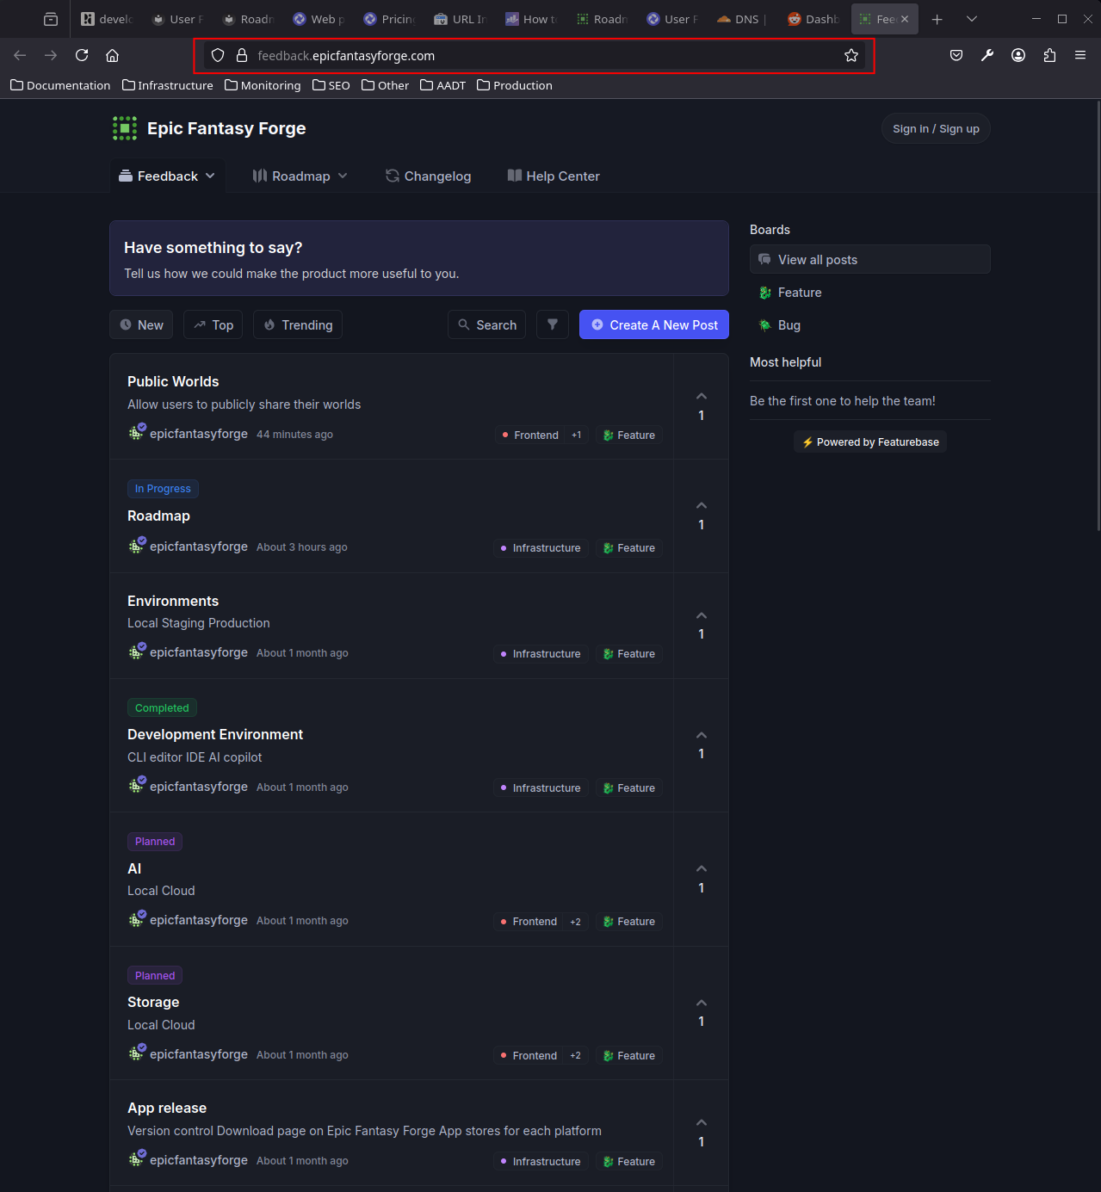This screenshot has width=1101, height=1192.
Task: Open the Infrastructure bookmarks folder
Action: [168, 85]
